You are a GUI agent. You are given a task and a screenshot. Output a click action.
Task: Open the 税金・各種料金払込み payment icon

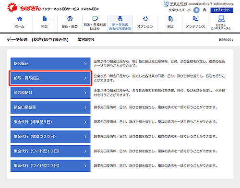tap(95, 19)
